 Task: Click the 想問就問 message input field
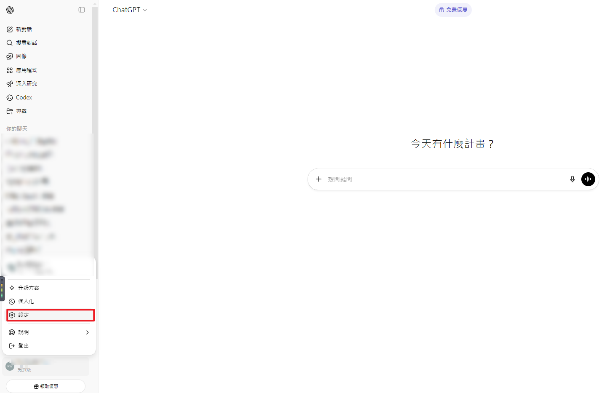coord(442,179)
